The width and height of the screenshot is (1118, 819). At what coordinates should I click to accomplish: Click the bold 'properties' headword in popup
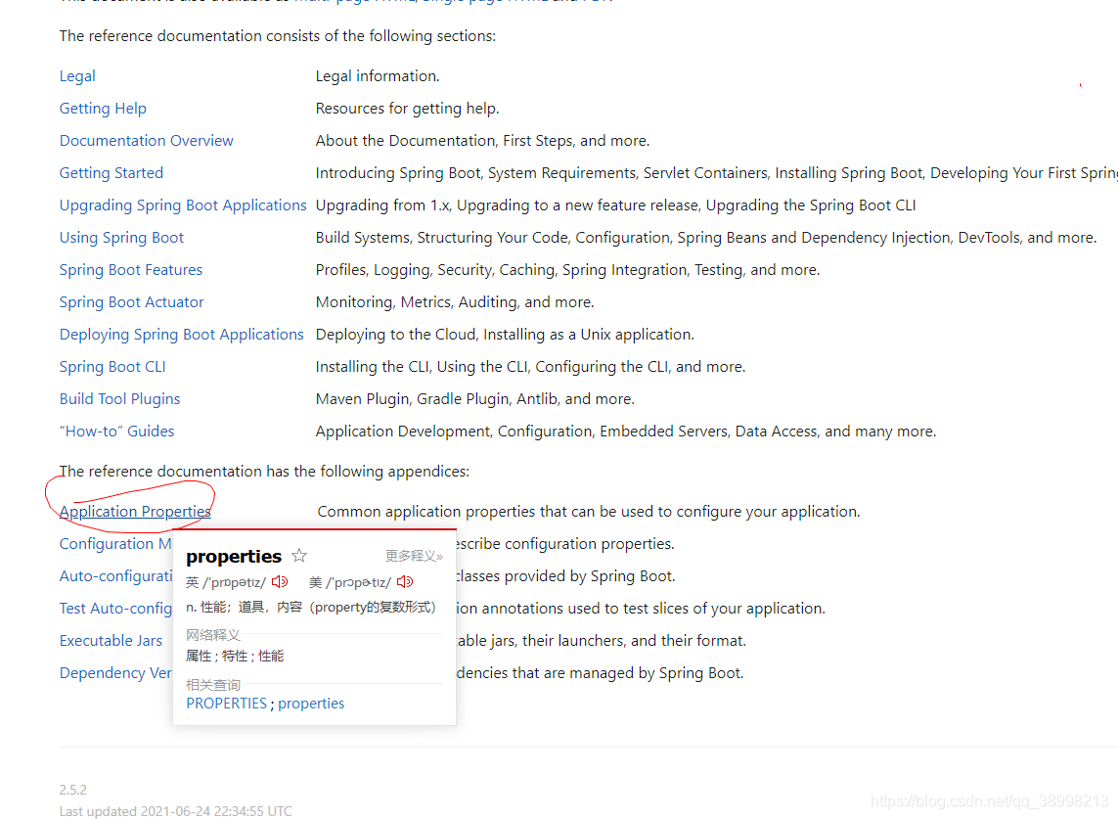point(234,557)
